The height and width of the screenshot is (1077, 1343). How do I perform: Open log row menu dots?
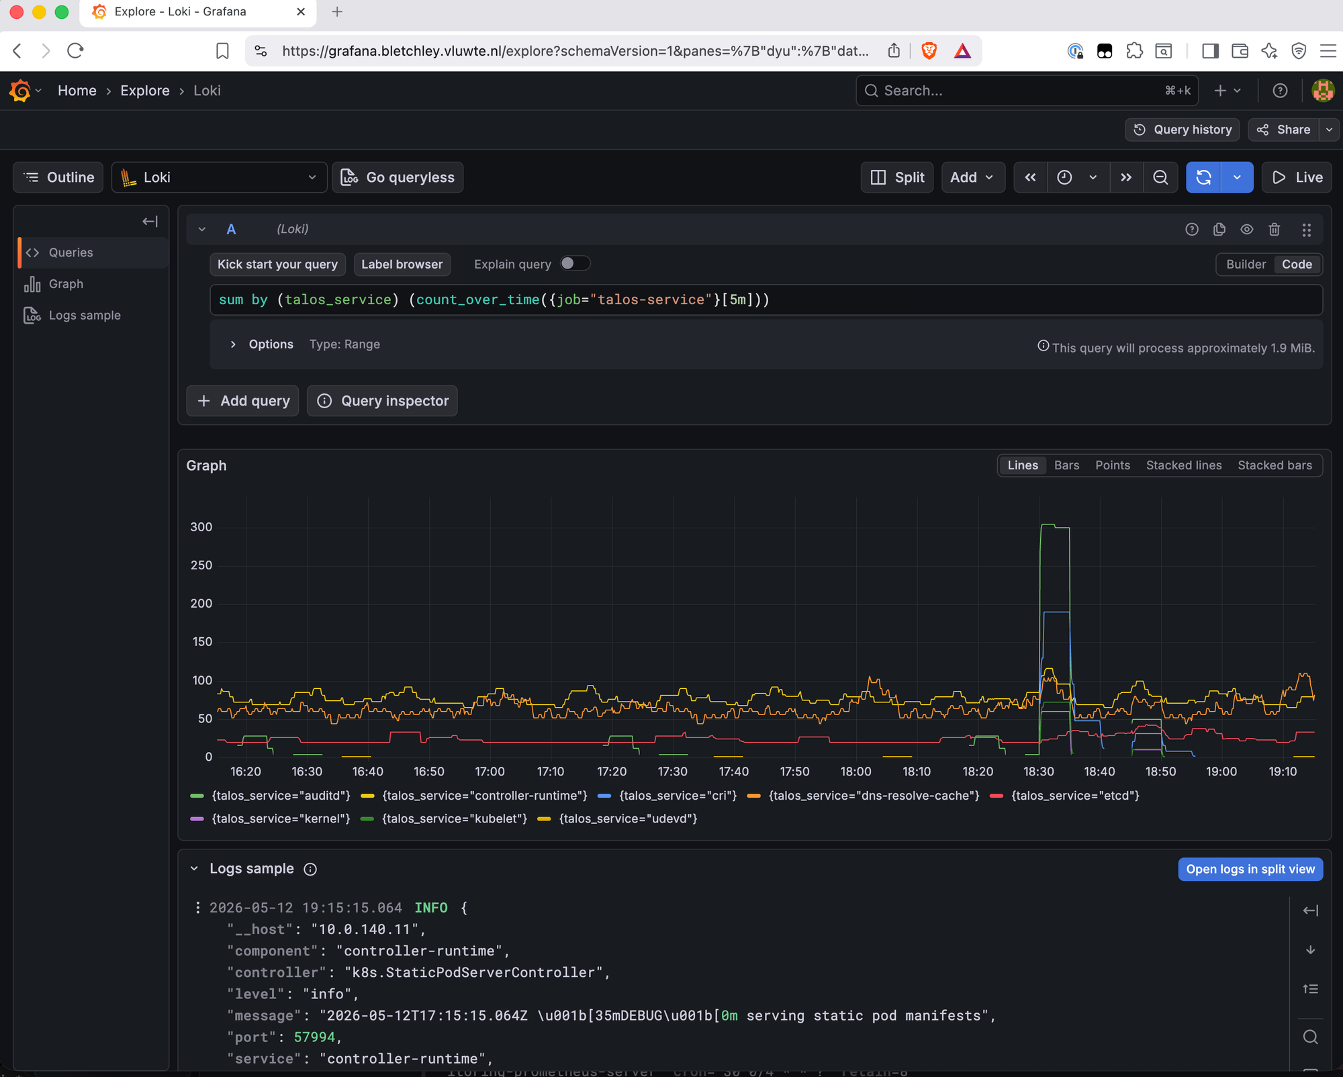(197, 908)
